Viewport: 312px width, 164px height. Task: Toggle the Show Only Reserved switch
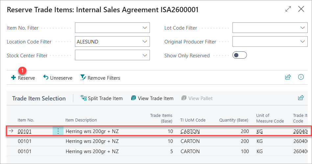coord(240,55)
